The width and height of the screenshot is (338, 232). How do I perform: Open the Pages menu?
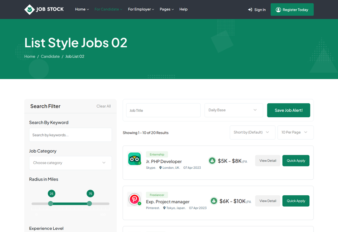click(166, 9)
